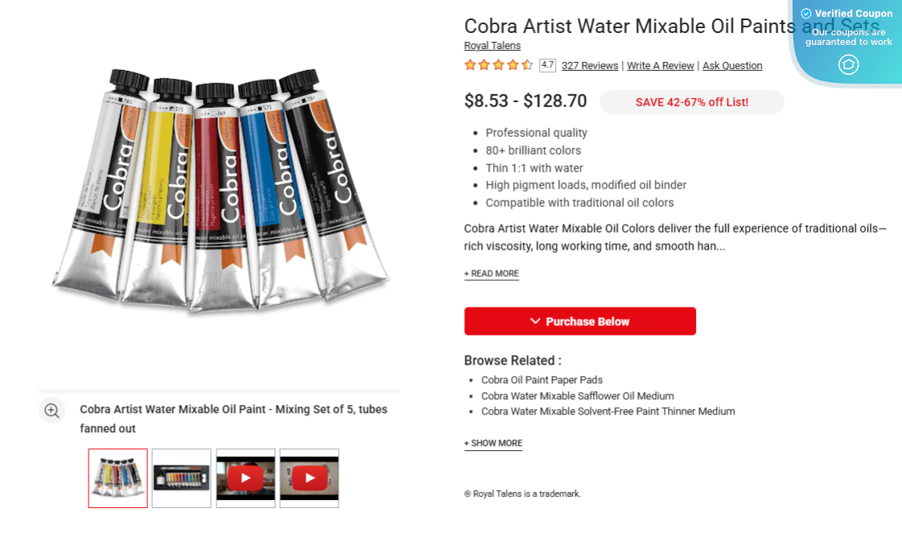Select the fanned-out tubes thumbnail
The width and height of the screenshot is (902, 537).
118,478
